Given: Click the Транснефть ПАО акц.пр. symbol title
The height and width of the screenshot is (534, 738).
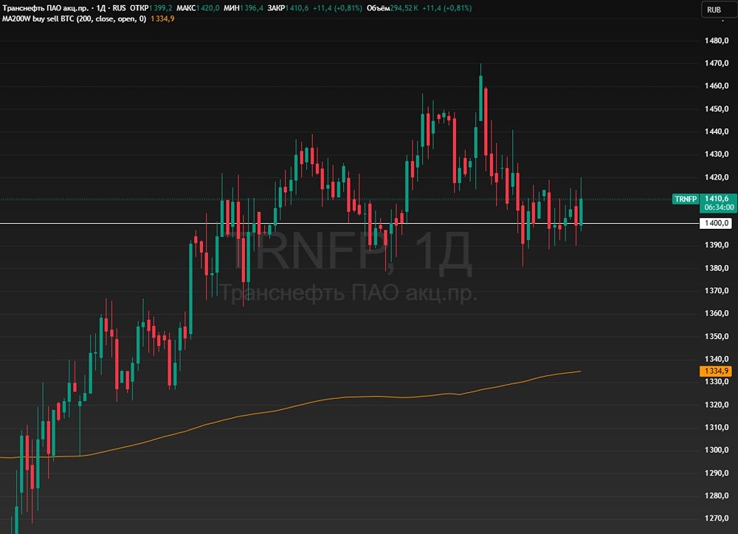Looking at the screenshot, I should [45, 8].
